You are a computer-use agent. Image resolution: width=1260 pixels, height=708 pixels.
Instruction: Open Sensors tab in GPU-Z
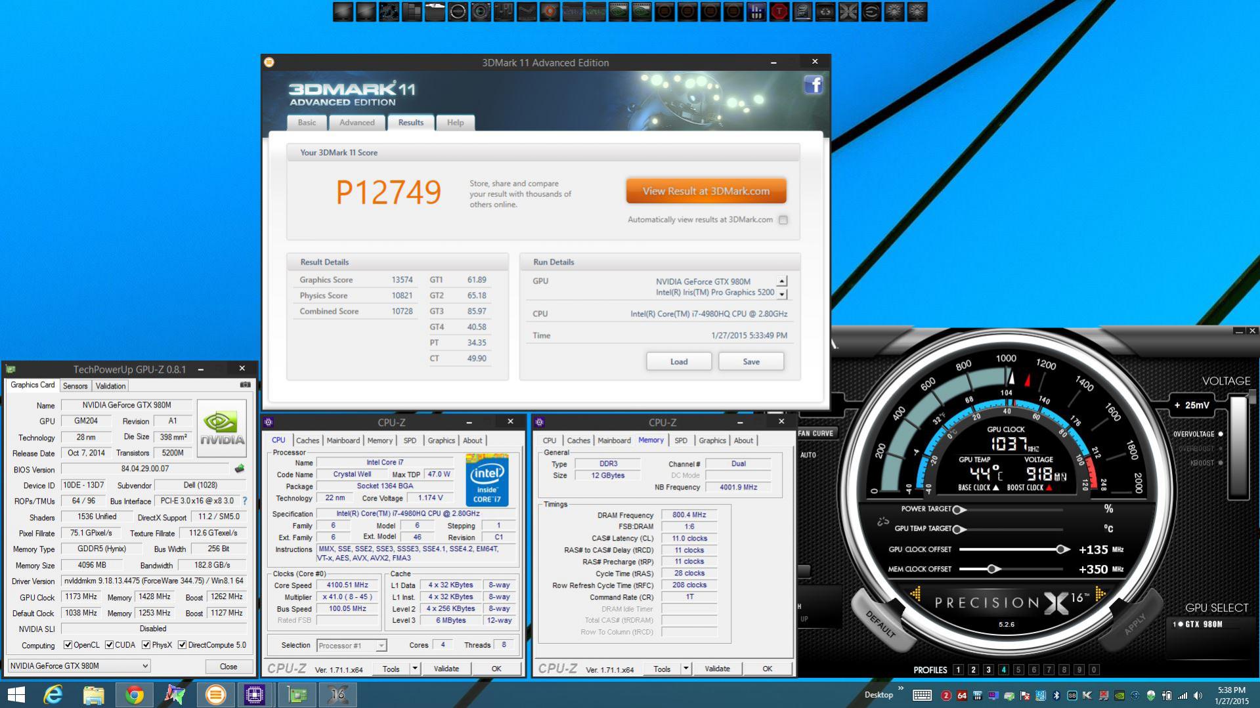pyautogui.click(x=75, y=386)
